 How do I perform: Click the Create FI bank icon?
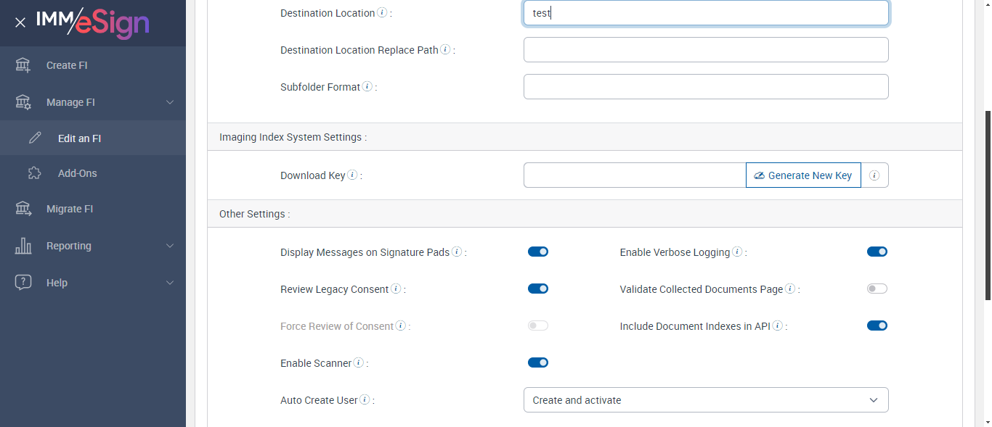(23, 65)
